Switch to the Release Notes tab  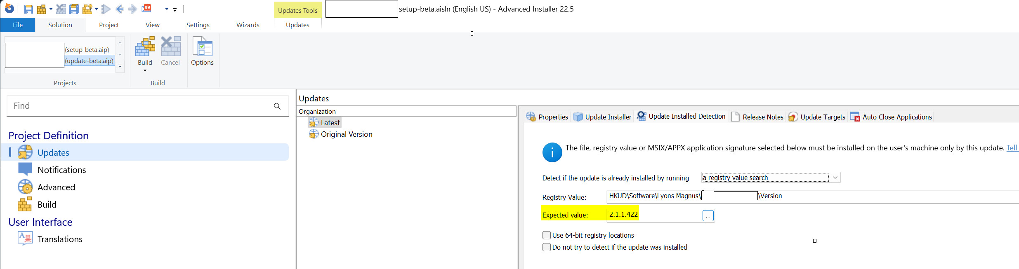pyautogui.click(x=757, y=117)
